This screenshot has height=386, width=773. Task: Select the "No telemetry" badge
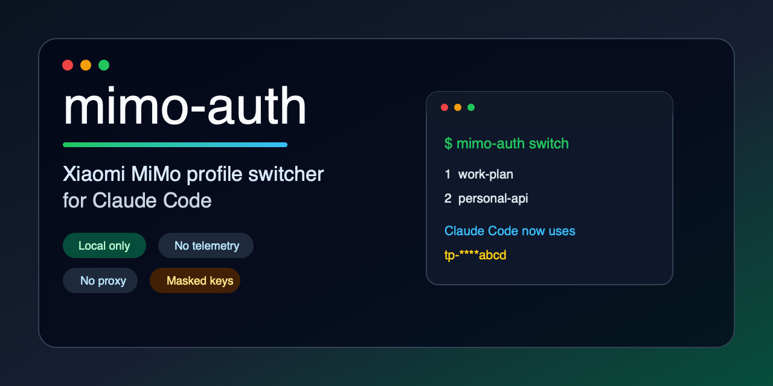coord(206,245)
